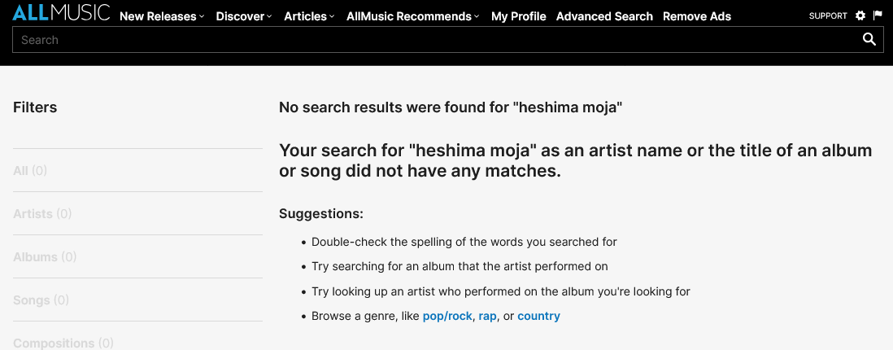Expand the Articles dropdown
Viewport: 893px width, 350px height.
(x=310, y=16)
